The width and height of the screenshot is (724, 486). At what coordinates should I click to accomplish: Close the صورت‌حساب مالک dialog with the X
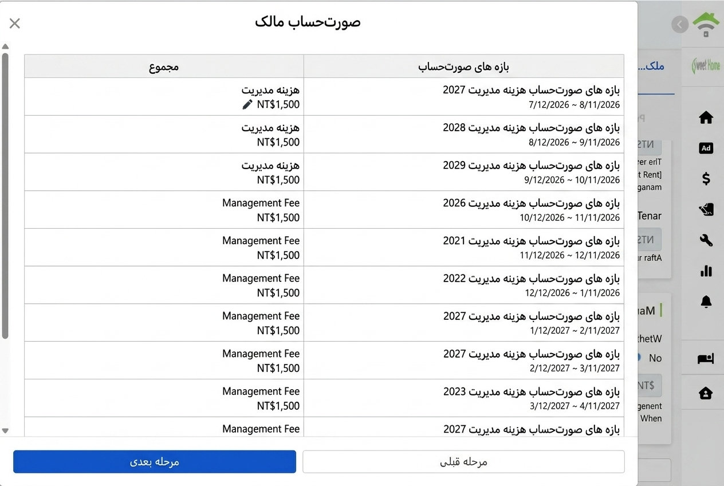[x=15, y=23]
